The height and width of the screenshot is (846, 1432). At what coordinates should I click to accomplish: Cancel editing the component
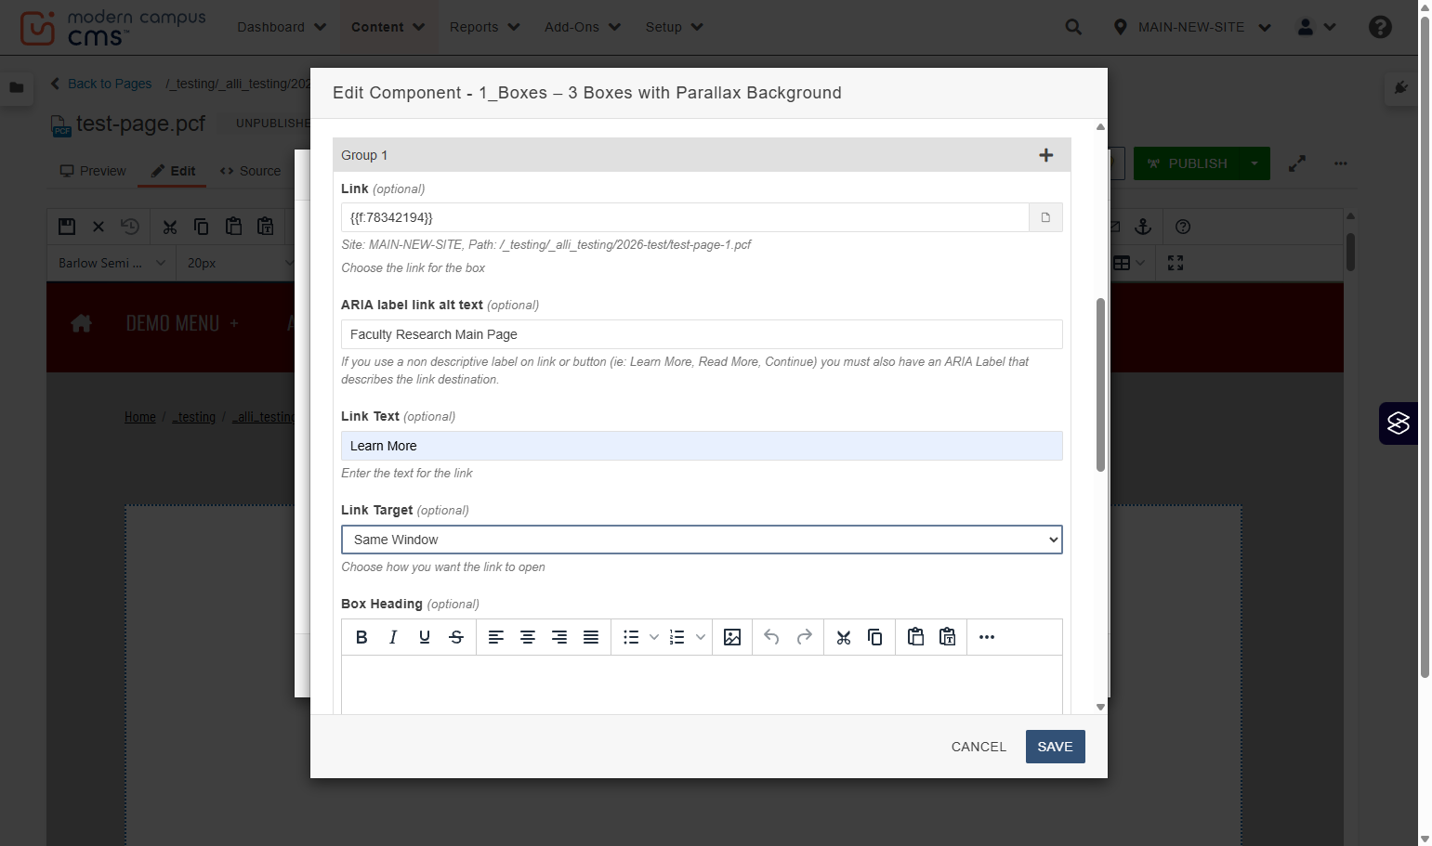[x=979, y=747]
